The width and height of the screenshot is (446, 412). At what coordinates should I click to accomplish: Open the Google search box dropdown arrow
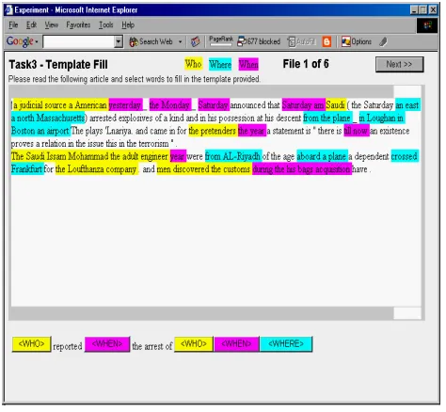point(119,41)
